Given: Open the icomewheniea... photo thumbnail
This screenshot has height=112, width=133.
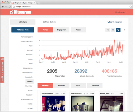Looking at the screenshot, I should tap(83, 103).
